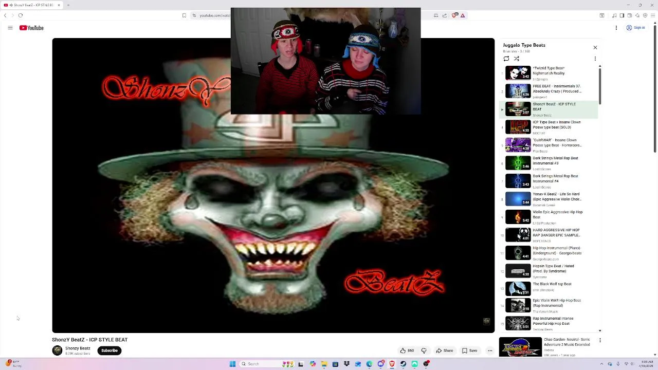Share the page URL from the address bar

point(445,15)
